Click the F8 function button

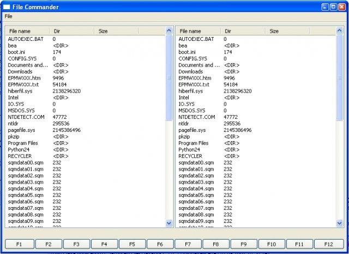pos(216,244)
